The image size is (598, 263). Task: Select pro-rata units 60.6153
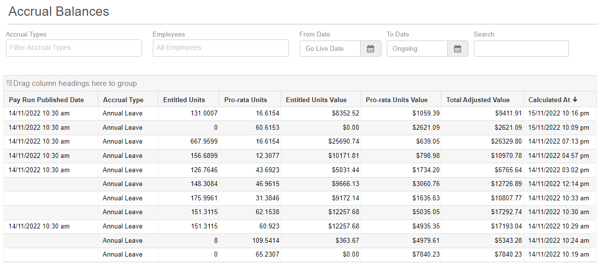click(x=268, y=127)
